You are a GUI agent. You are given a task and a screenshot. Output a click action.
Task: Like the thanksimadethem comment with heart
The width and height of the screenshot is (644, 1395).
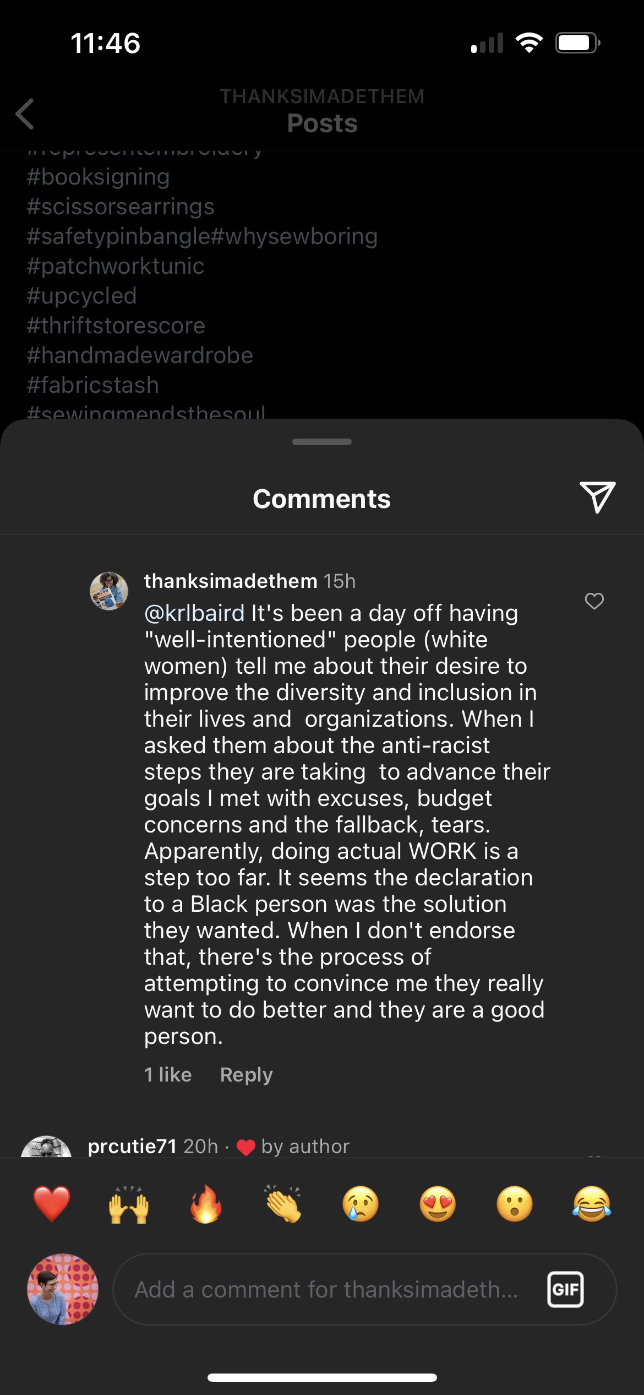tap(594, 601)
